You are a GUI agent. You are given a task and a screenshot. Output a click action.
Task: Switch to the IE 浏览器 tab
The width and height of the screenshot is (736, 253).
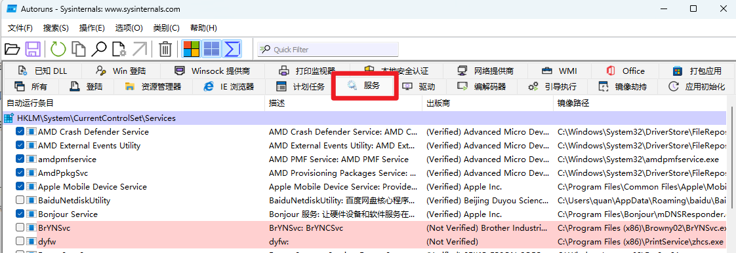(229, 86)
